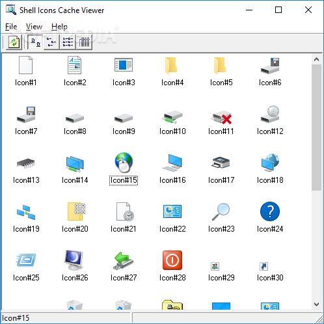The width and height of the screenshot is (324, 324).
Task: Open the Help menu
Action: point(59,27)
